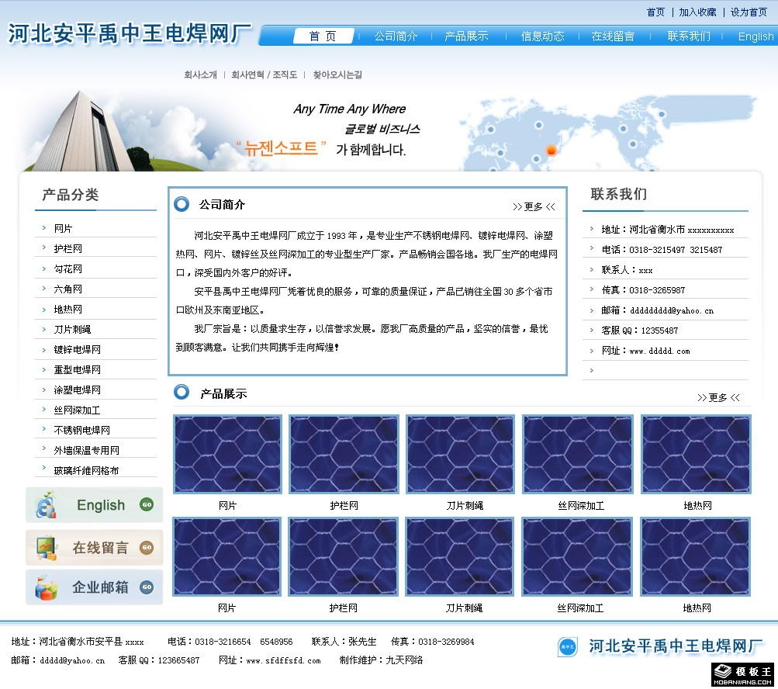Click the 禹中王 round logo icon in footer
Image resolution: width=778 pixels, height=689 pixels.
[568, 647]
